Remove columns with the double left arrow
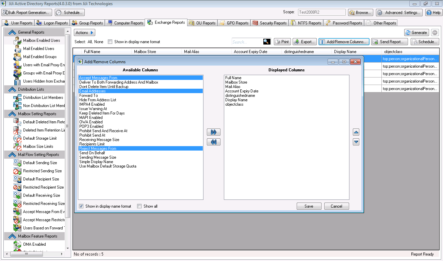The height and width of the screenshot is (261, 443). [214, 142]
